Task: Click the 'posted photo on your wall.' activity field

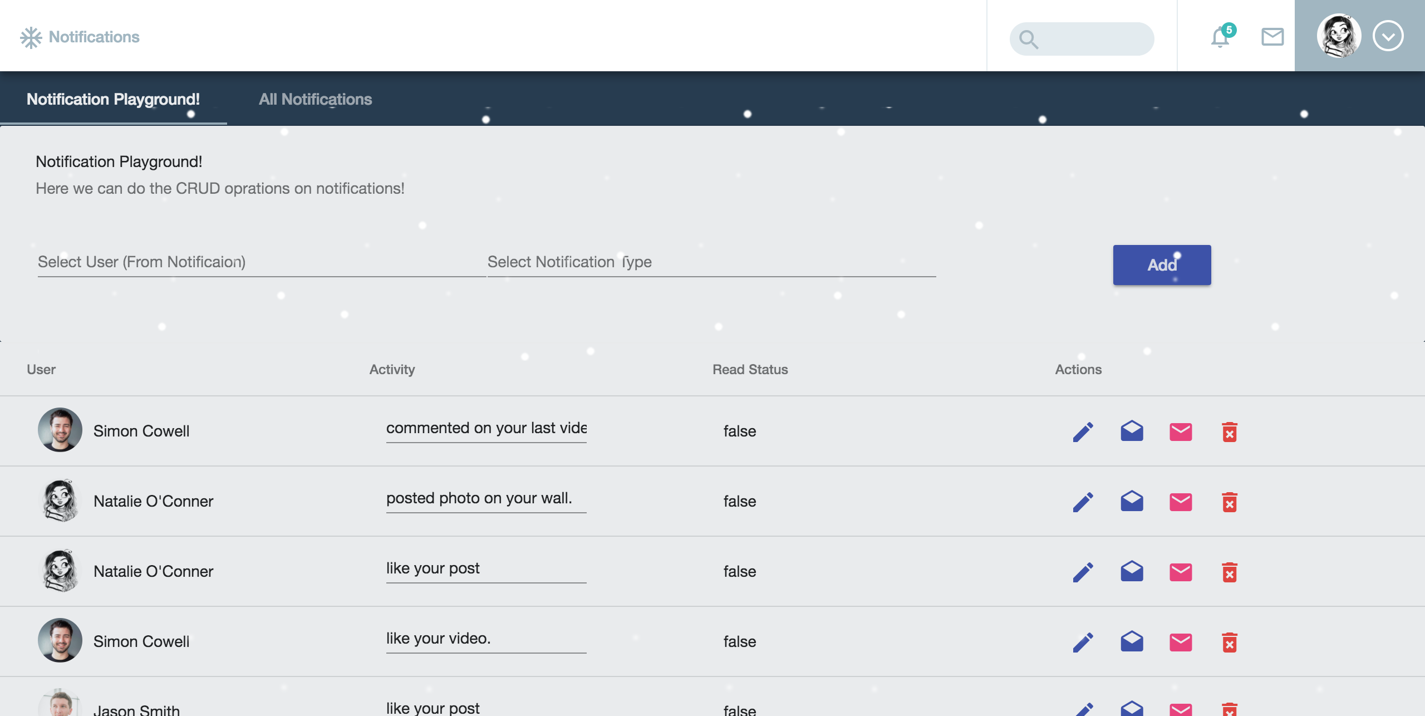Action: pos(485,498)
